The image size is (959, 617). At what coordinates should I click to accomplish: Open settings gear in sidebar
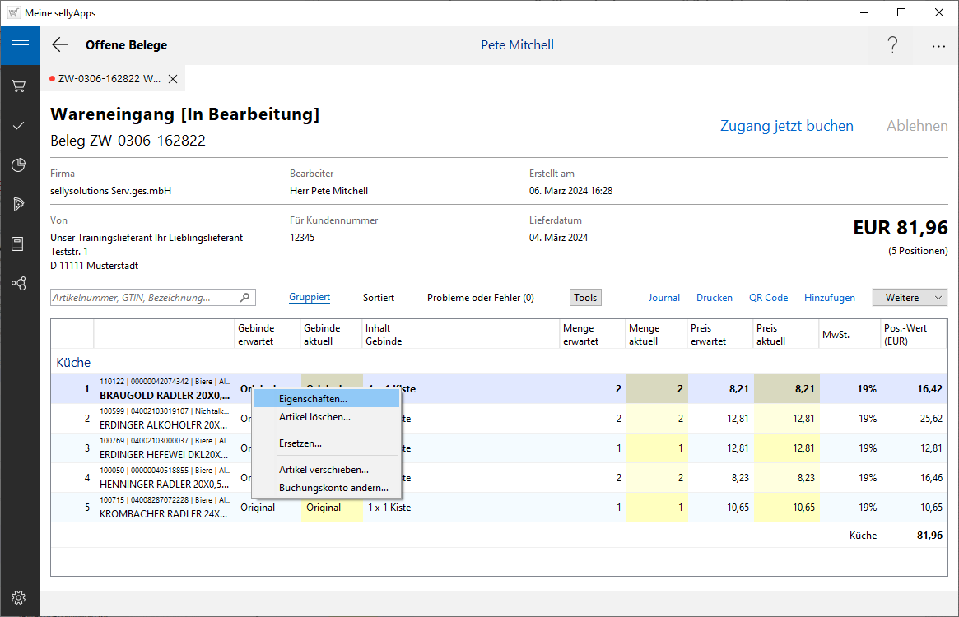19,598
